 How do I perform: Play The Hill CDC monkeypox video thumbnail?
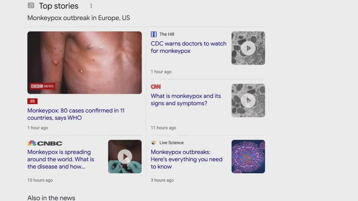coord(248,48)
